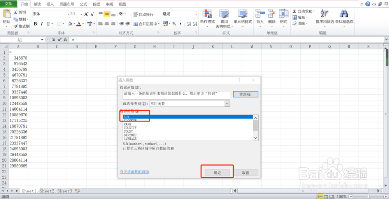Center cell text horizontally

click(x=107, y=24)
